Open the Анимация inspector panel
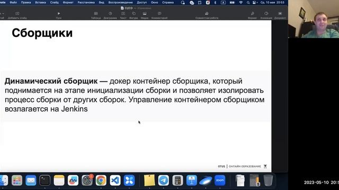Viewport: 339px width, 190px height. pos(266,15)
